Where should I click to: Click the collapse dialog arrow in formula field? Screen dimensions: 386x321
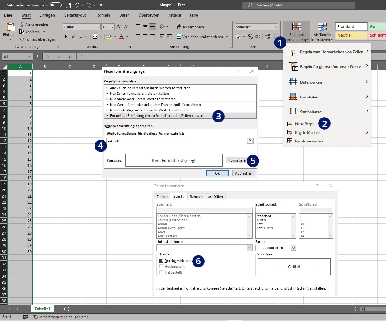[x=250, y=141]
